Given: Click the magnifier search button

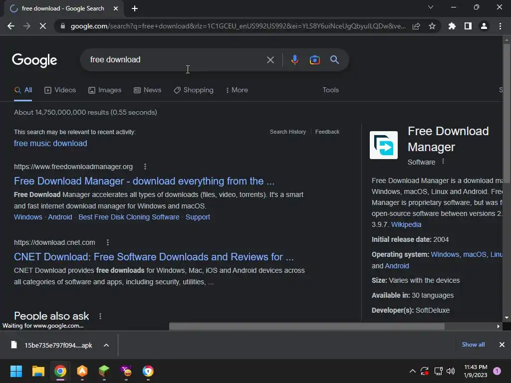Looking at the screenshot, I should tap(334, 60).
